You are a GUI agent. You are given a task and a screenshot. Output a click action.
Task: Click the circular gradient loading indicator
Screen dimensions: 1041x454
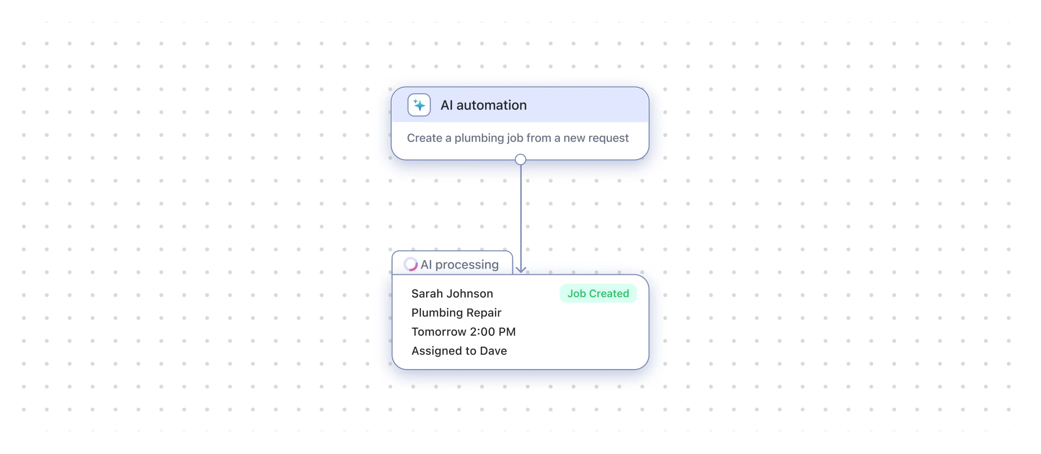click(x=410, y=264)
